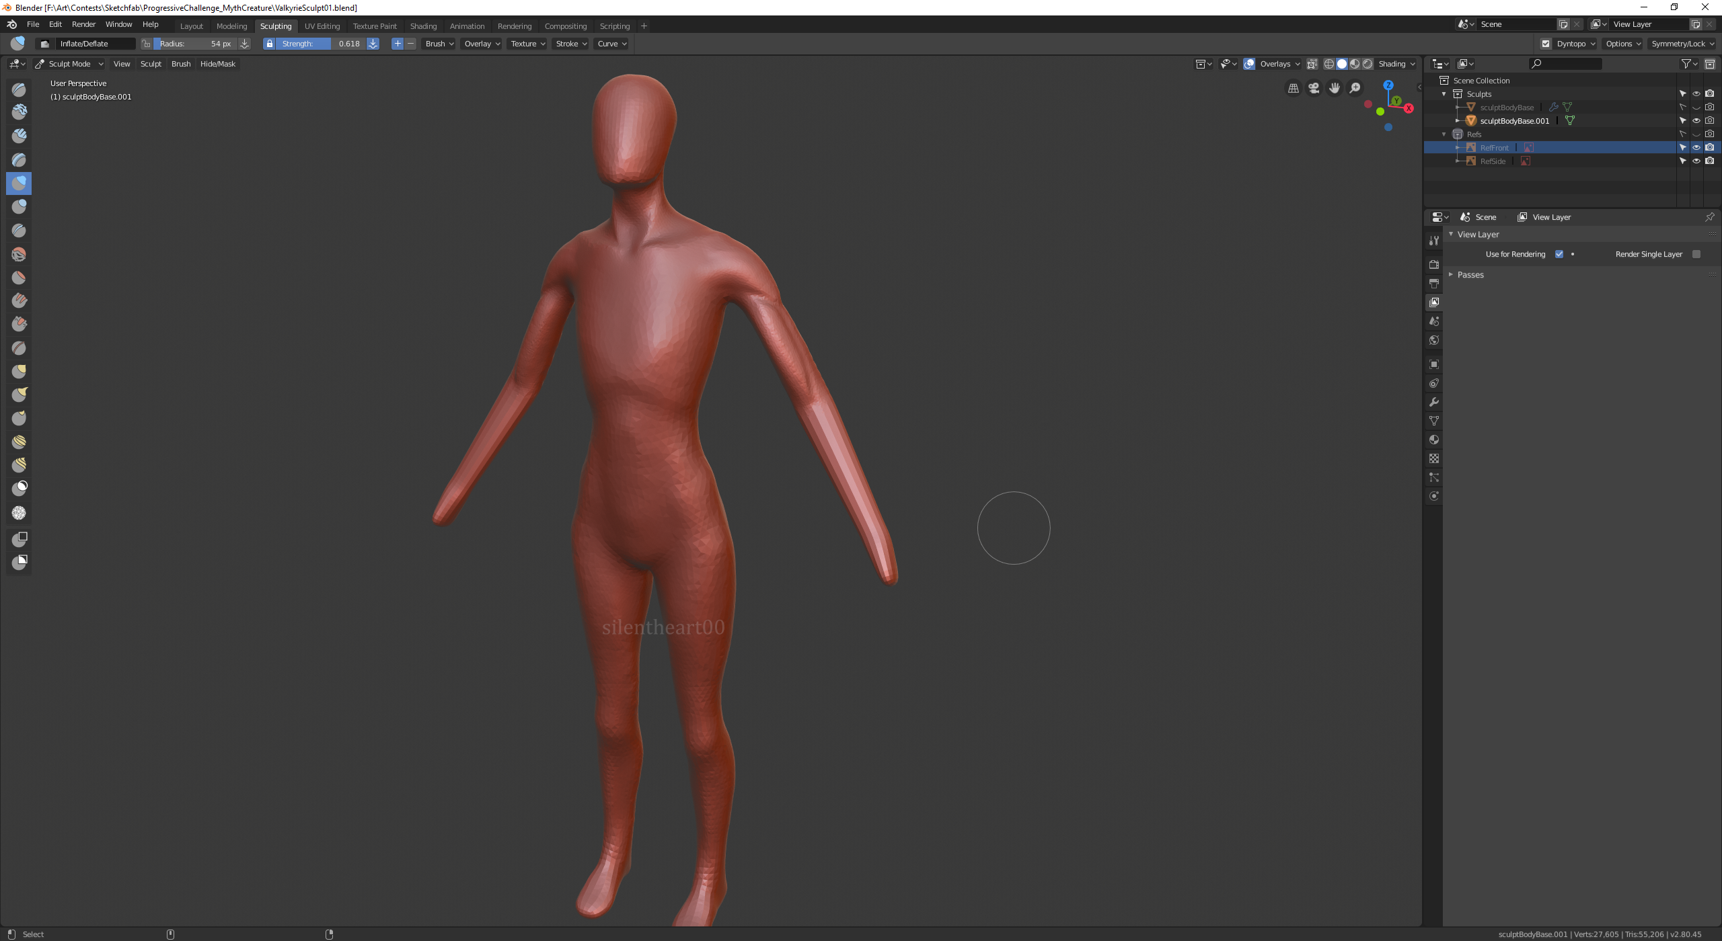Open the World properties tab icon
This screenshot has height=941, width=1722.
(1434, 340)
